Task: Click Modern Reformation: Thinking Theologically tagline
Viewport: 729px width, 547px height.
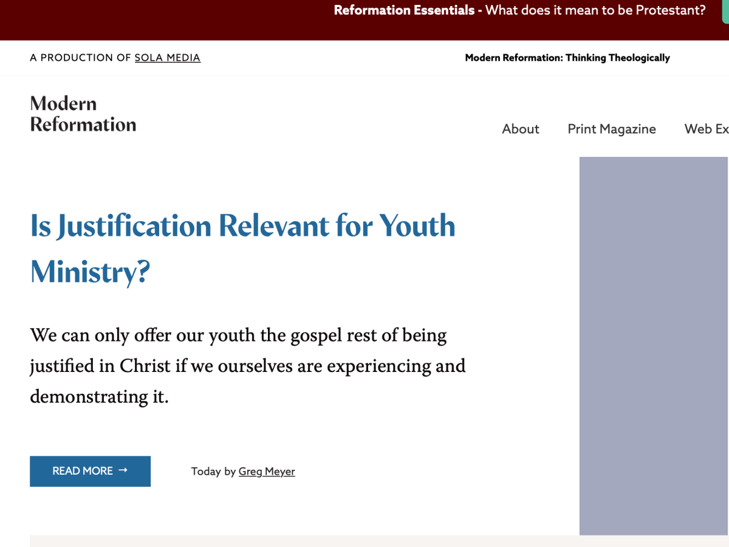Action: click(x=567, y=57)
